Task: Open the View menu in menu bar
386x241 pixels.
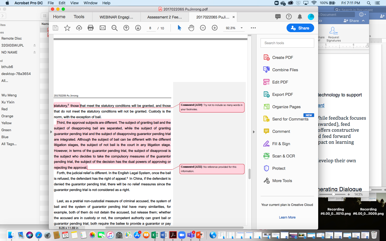Action: (x=74, y=3)
